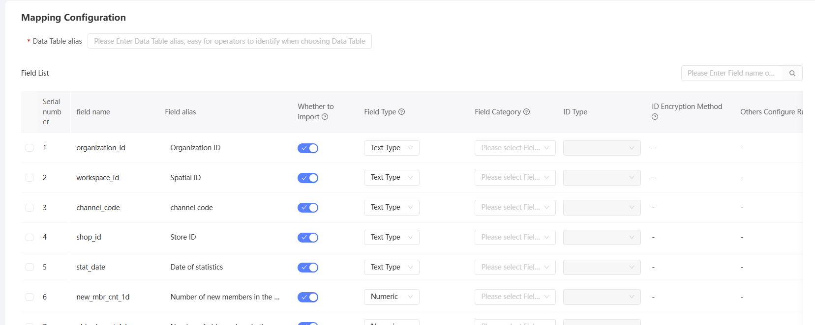Click the search icon beside Field name input
815x325 pixels.
tap(792, 73)
